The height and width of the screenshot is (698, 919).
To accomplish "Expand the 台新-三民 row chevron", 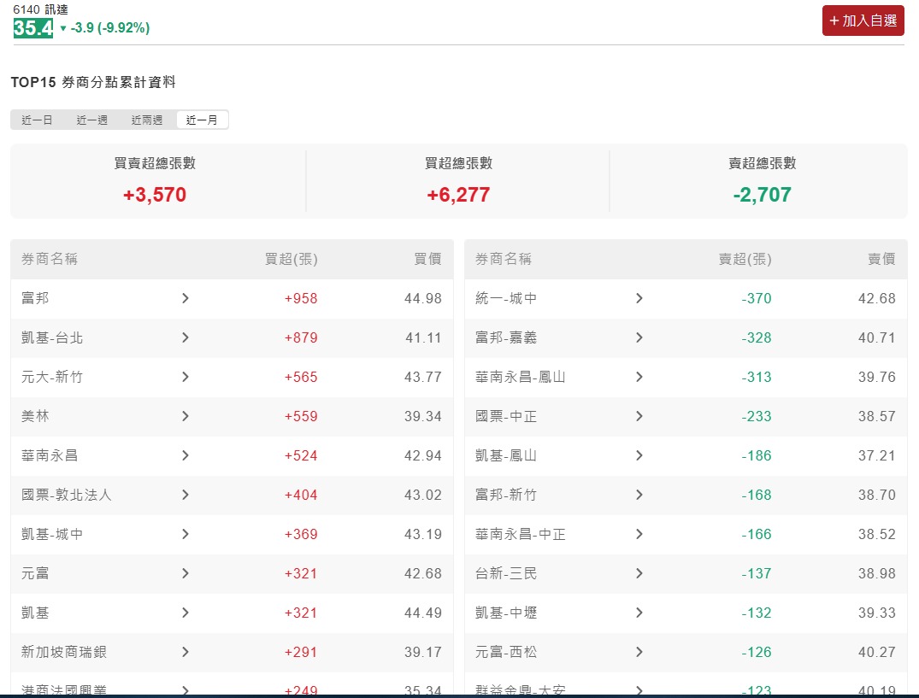I will (639, 573).
